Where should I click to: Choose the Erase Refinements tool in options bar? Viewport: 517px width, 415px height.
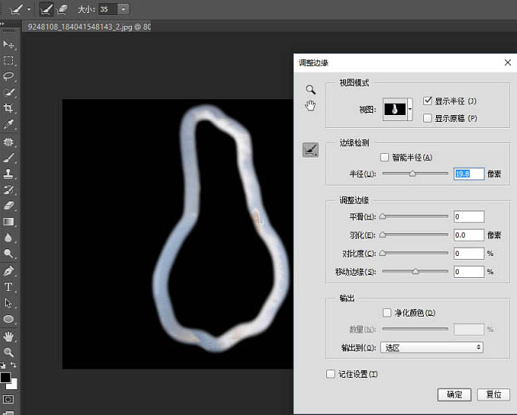click(x=63, y=9)
